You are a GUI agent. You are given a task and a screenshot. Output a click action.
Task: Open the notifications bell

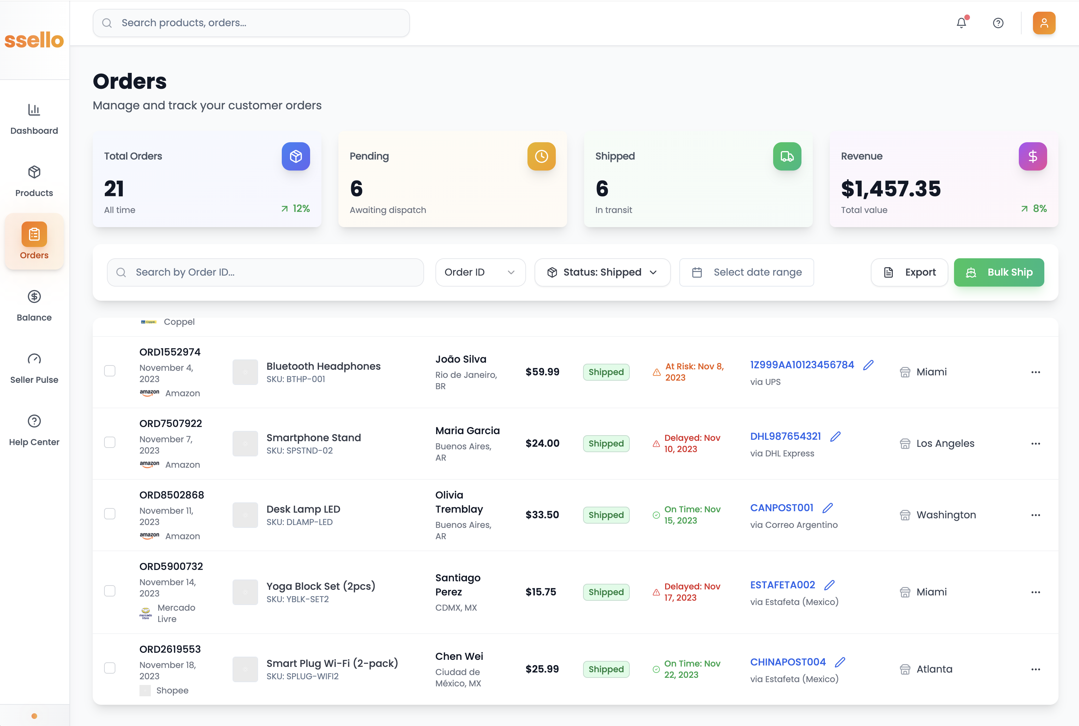click(x=961, y=23)
